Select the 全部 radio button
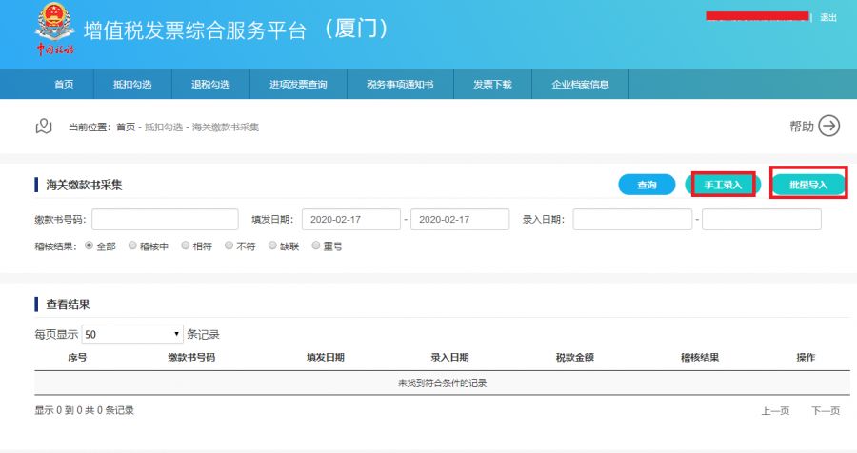The height and width of the screenshot is (453, 857). coord(90,246)
